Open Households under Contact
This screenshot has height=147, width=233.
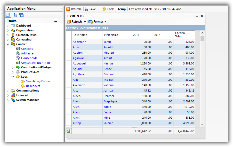coord(29,58)
